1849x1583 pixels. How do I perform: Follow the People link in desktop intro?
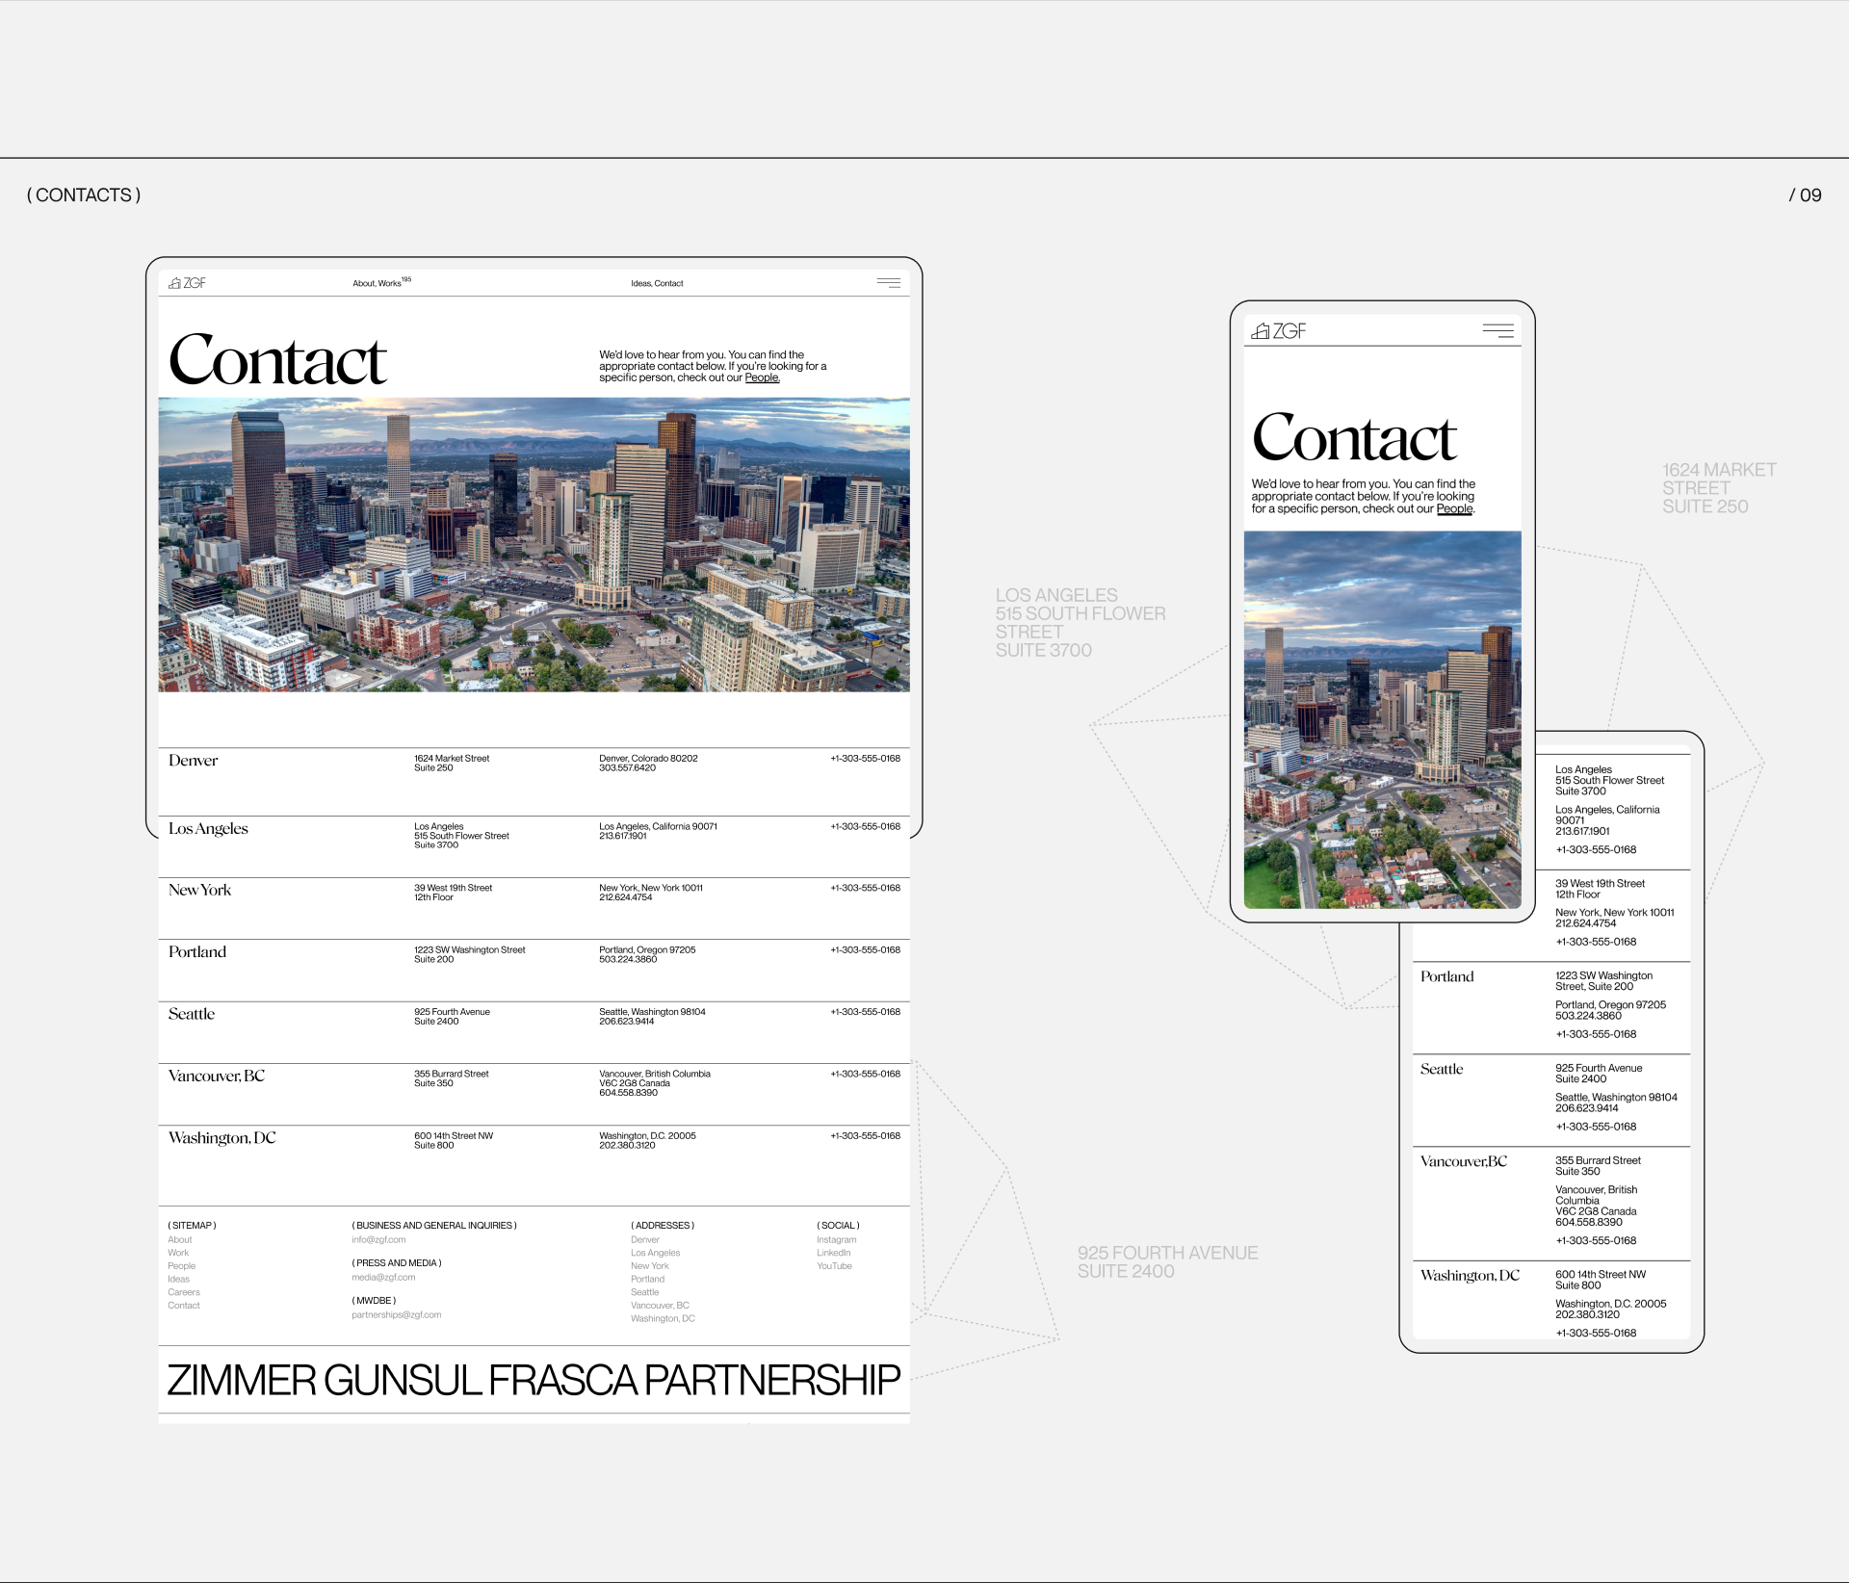[762, 377]
